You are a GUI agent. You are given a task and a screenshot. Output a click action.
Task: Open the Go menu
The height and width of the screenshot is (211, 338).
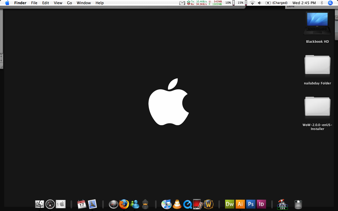coord(69,3)
